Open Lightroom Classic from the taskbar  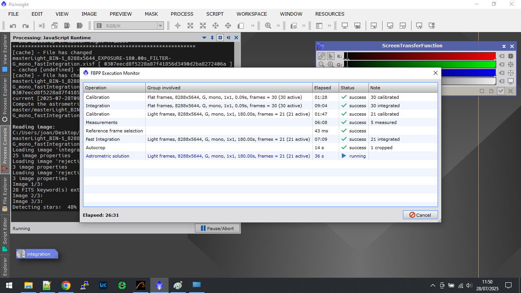pos(103,285)
